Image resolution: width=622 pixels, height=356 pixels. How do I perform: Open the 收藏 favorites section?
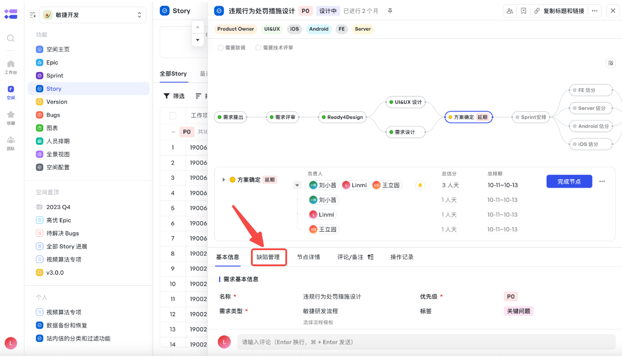coord(10,117)
